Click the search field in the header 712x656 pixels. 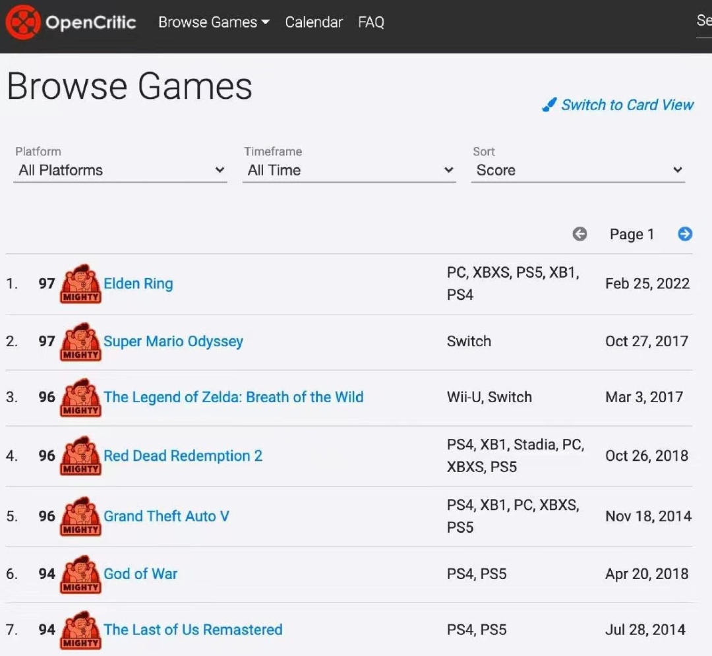point(704,22)
